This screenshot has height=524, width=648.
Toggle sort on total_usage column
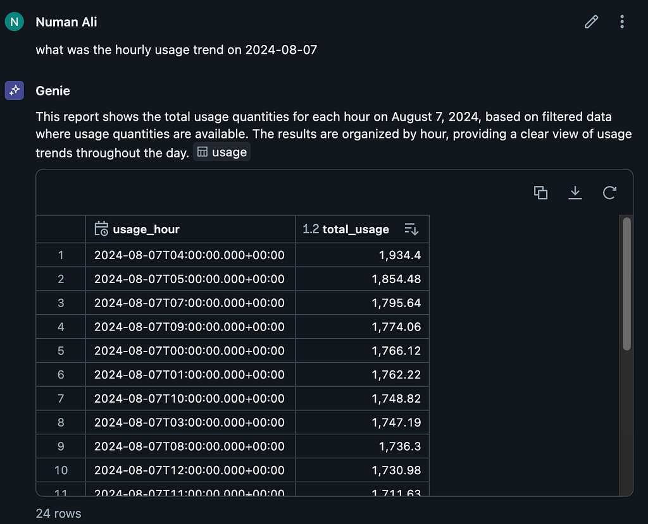(411, 229)
